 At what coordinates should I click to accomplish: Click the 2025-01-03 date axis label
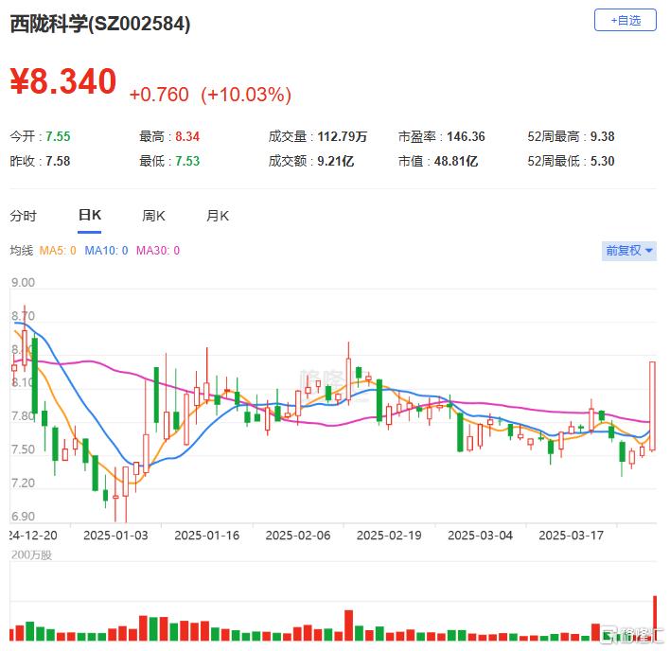coord(115,536)
